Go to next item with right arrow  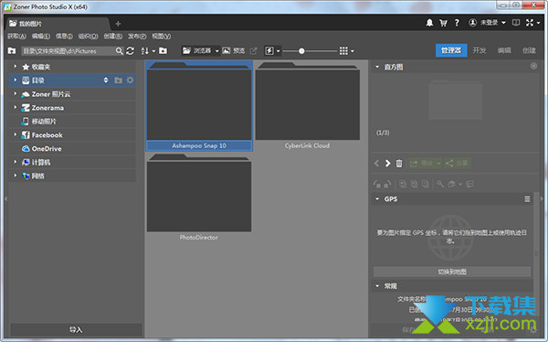[x=387, y=163]
